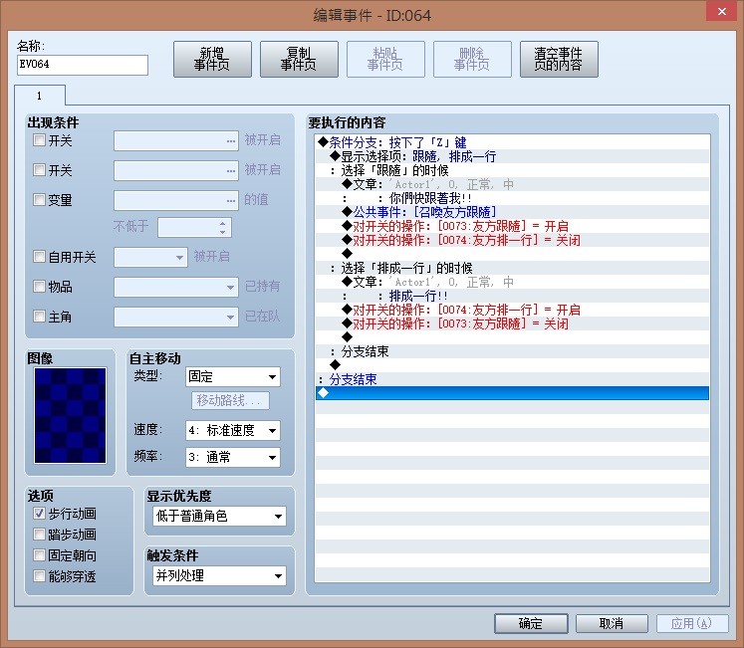Enable the 变量 condition checkbox
The image size is (744, 648).
click(x=40, y=199)
